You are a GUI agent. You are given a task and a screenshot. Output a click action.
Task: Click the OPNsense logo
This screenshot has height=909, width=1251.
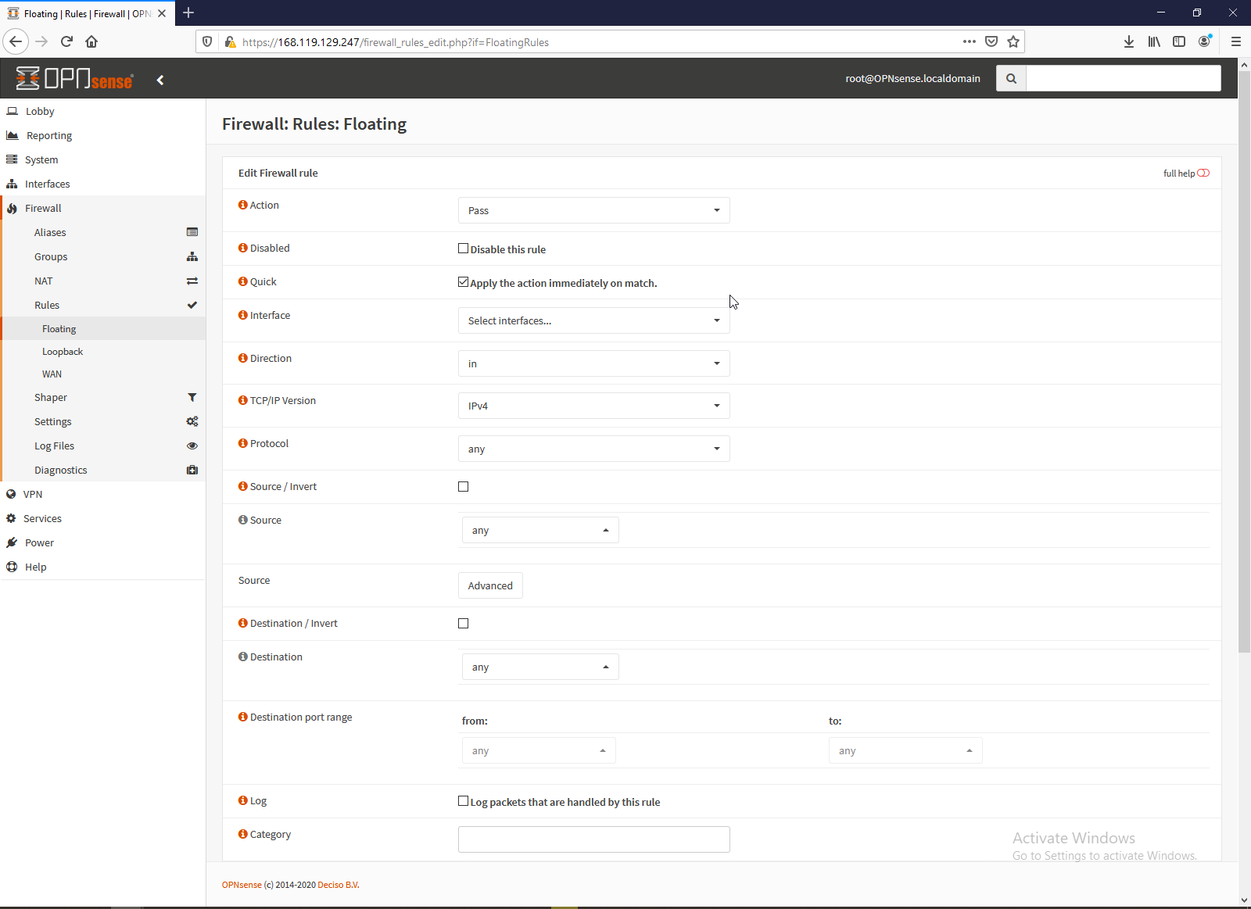click(x=75, y=79)
